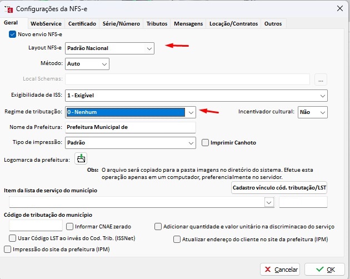Check Adicionar quantidade e valor unitário option
350x279 pixels.
158,227
